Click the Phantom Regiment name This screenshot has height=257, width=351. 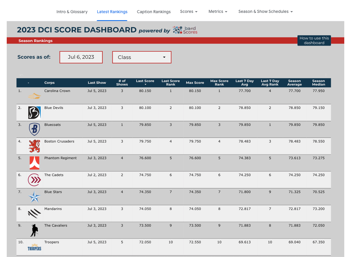61,158
